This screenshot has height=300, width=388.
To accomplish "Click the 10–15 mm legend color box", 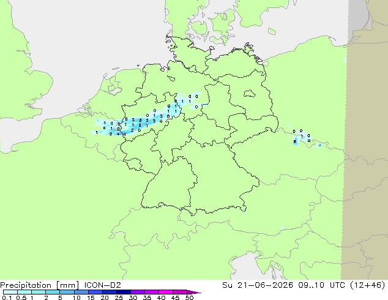I will click(81, 292).
